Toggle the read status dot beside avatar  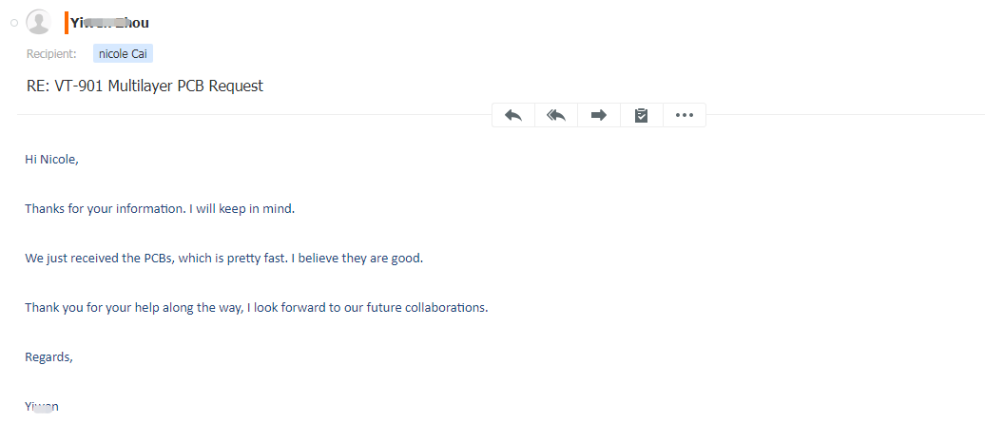tap(14, 22)
